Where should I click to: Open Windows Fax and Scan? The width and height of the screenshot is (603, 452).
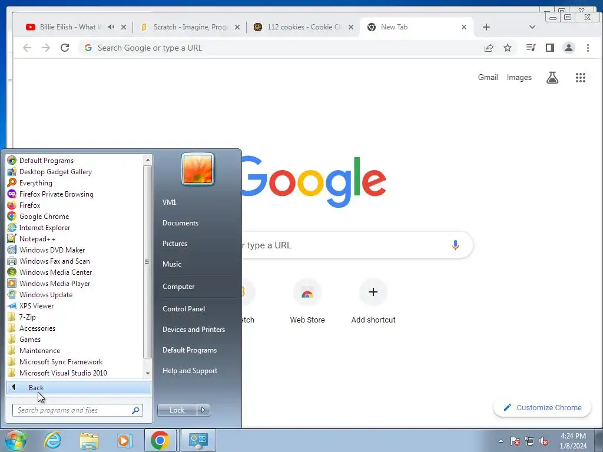75,261
